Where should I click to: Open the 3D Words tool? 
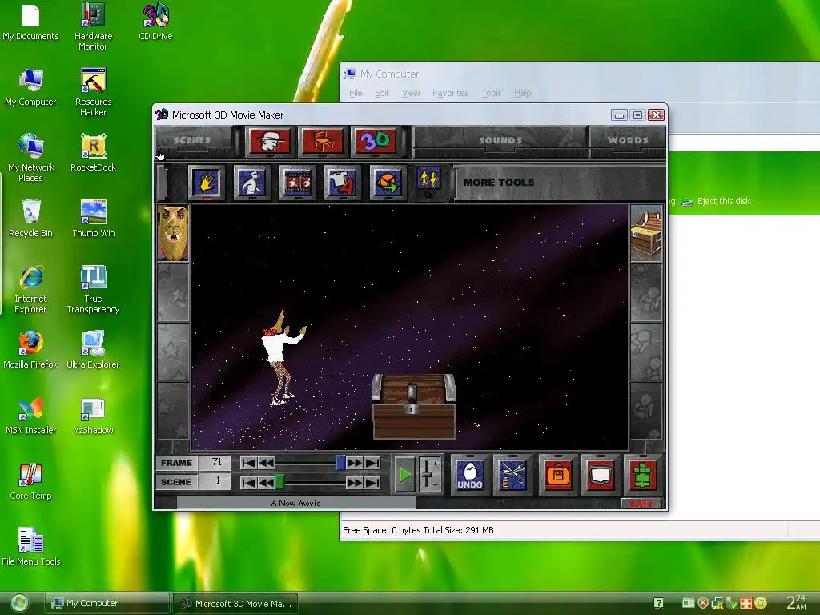coord(375,141)
